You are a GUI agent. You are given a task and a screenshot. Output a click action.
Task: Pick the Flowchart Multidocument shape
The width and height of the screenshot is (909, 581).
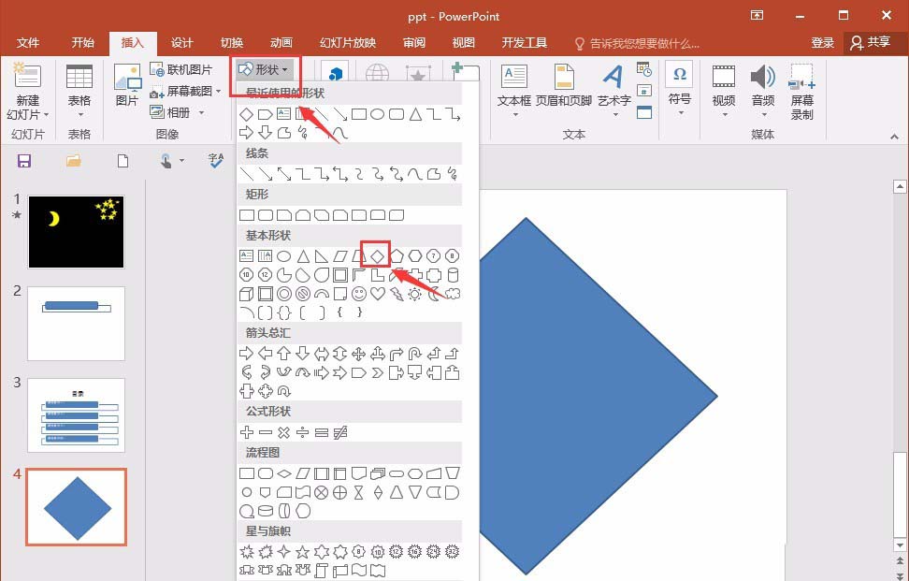[x=378, y=473]
